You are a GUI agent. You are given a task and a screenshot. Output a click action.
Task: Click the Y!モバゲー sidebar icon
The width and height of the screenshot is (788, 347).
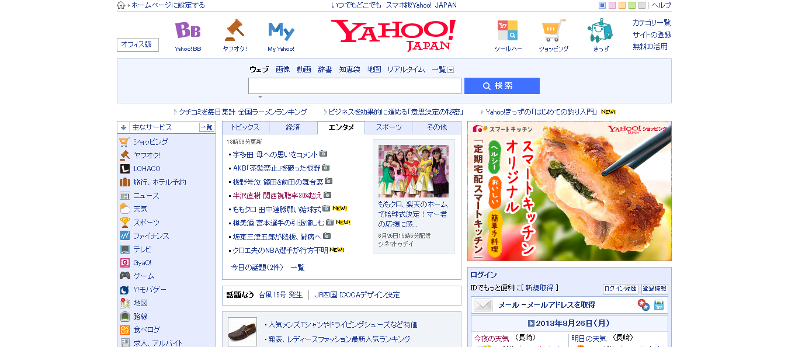pyautogui.click(x=124, y=290)
